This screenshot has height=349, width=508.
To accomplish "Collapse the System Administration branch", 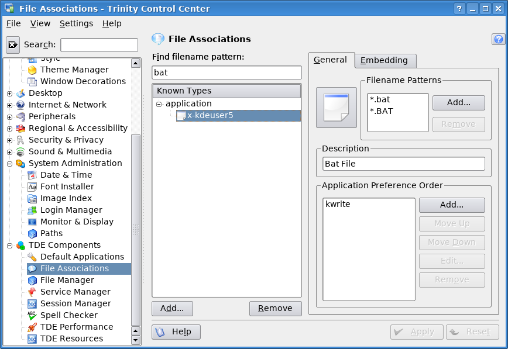I will tap(10, 164).
